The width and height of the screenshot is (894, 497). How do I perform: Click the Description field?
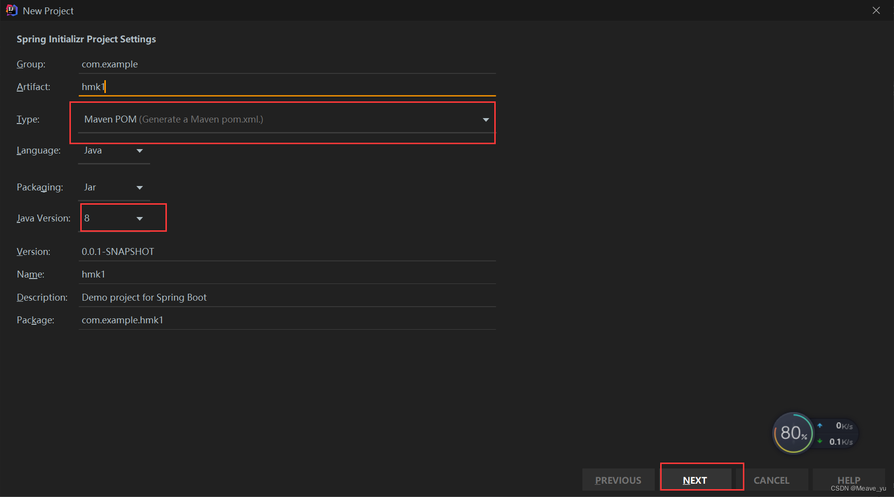(x=287, y=297)
